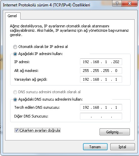Open the Genel tab
This screenshot has width=139, height=156.
[x=12, y=16]
